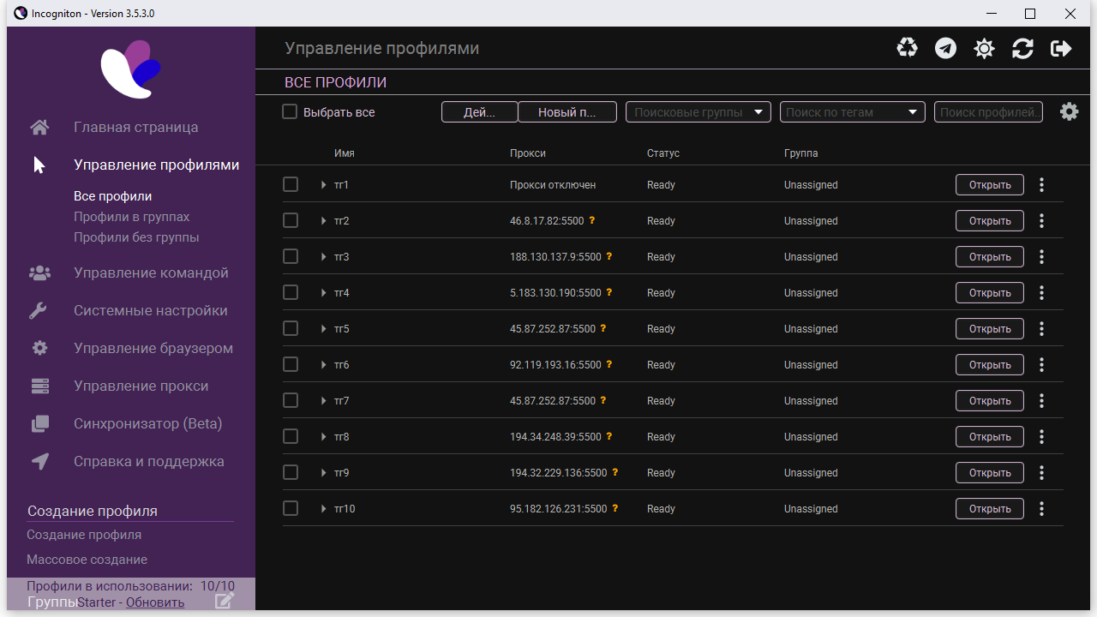The width and height of the screenshot is (1097, 617).
Task: Expand the тг1 profile row arrow
Action: 324,185
